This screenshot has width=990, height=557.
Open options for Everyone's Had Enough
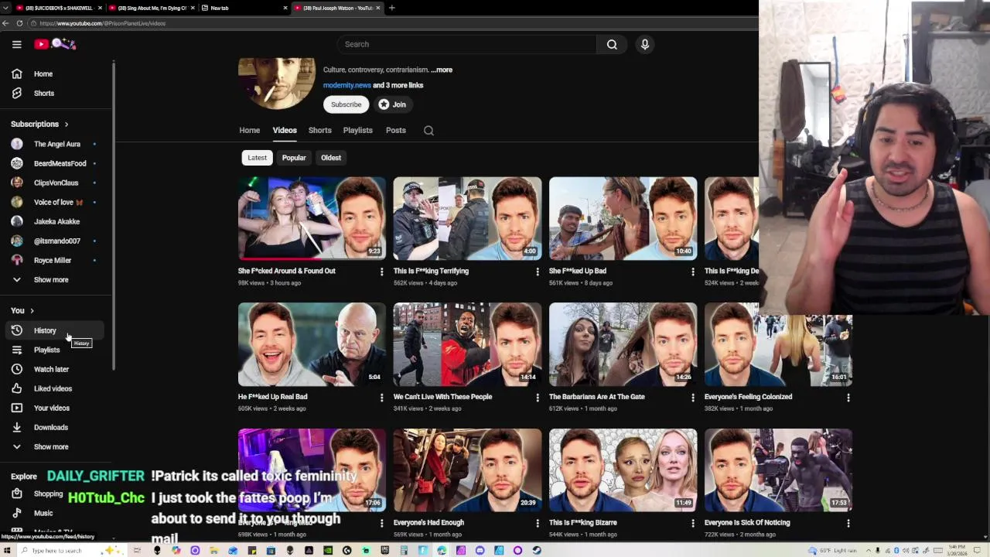click(x=538, y=523)
